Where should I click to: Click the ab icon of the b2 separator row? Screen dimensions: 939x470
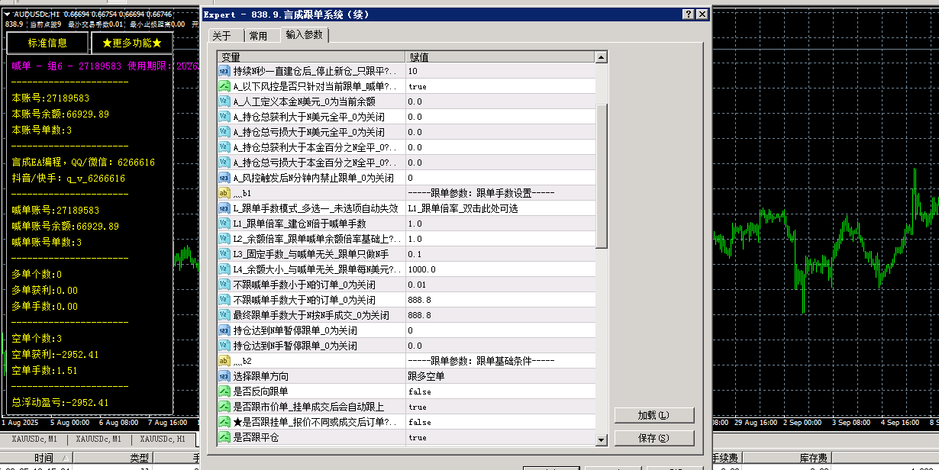224,361
